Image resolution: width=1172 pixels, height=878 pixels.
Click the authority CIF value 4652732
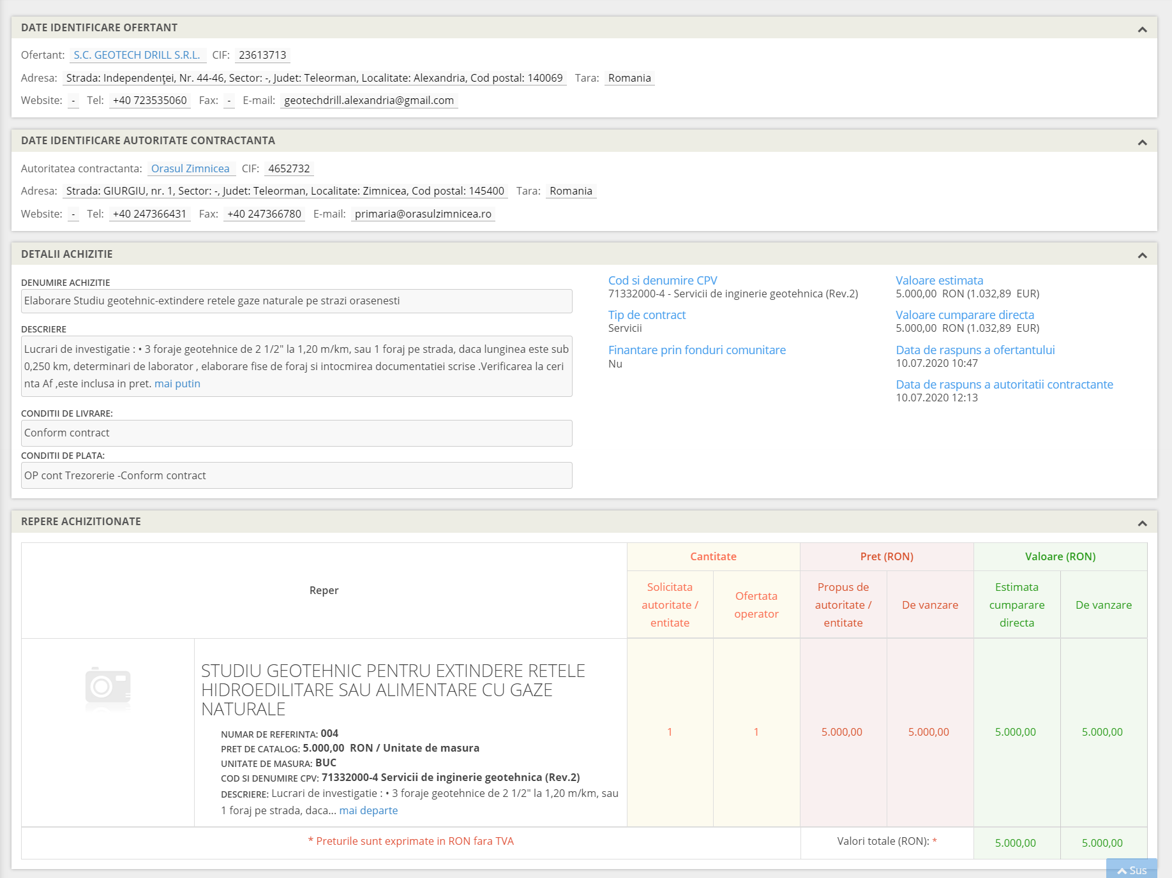289,168
